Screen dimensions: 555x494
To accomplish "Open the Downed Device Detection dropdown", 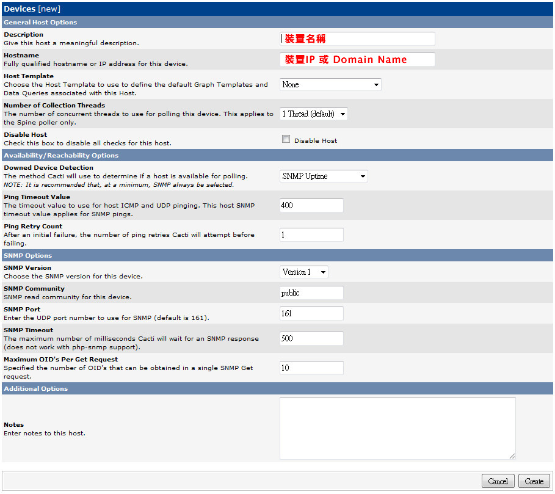I will point(324,176).
